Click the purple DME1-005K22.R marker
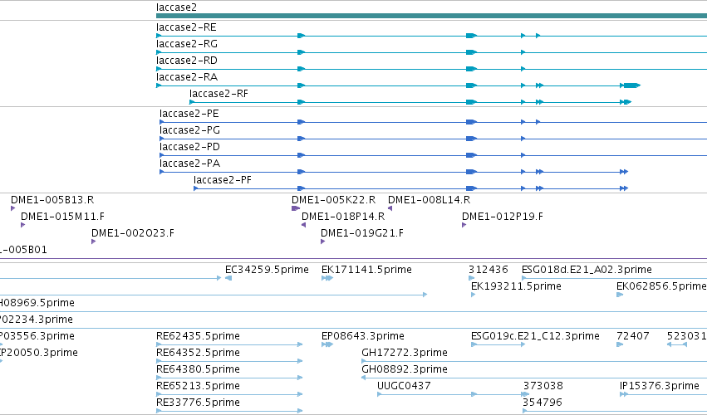Screen dimensions: 707x415 coord(296,208)
